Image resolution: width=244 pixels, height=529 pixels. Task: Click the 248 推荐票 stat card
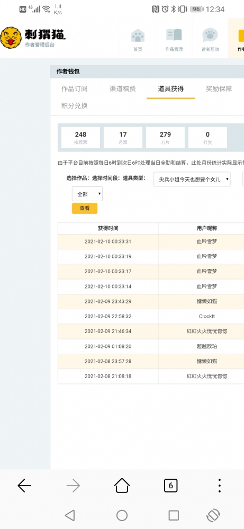pos(80,137)
